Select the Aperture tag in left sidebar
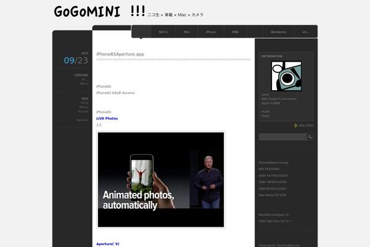 (x=83, y=120)
